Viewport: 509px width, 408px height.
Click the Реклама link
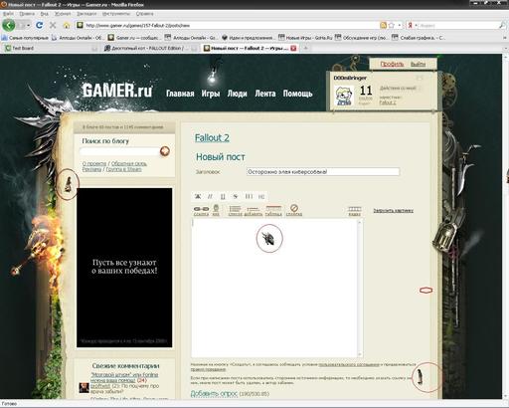(x=91, y=169)
